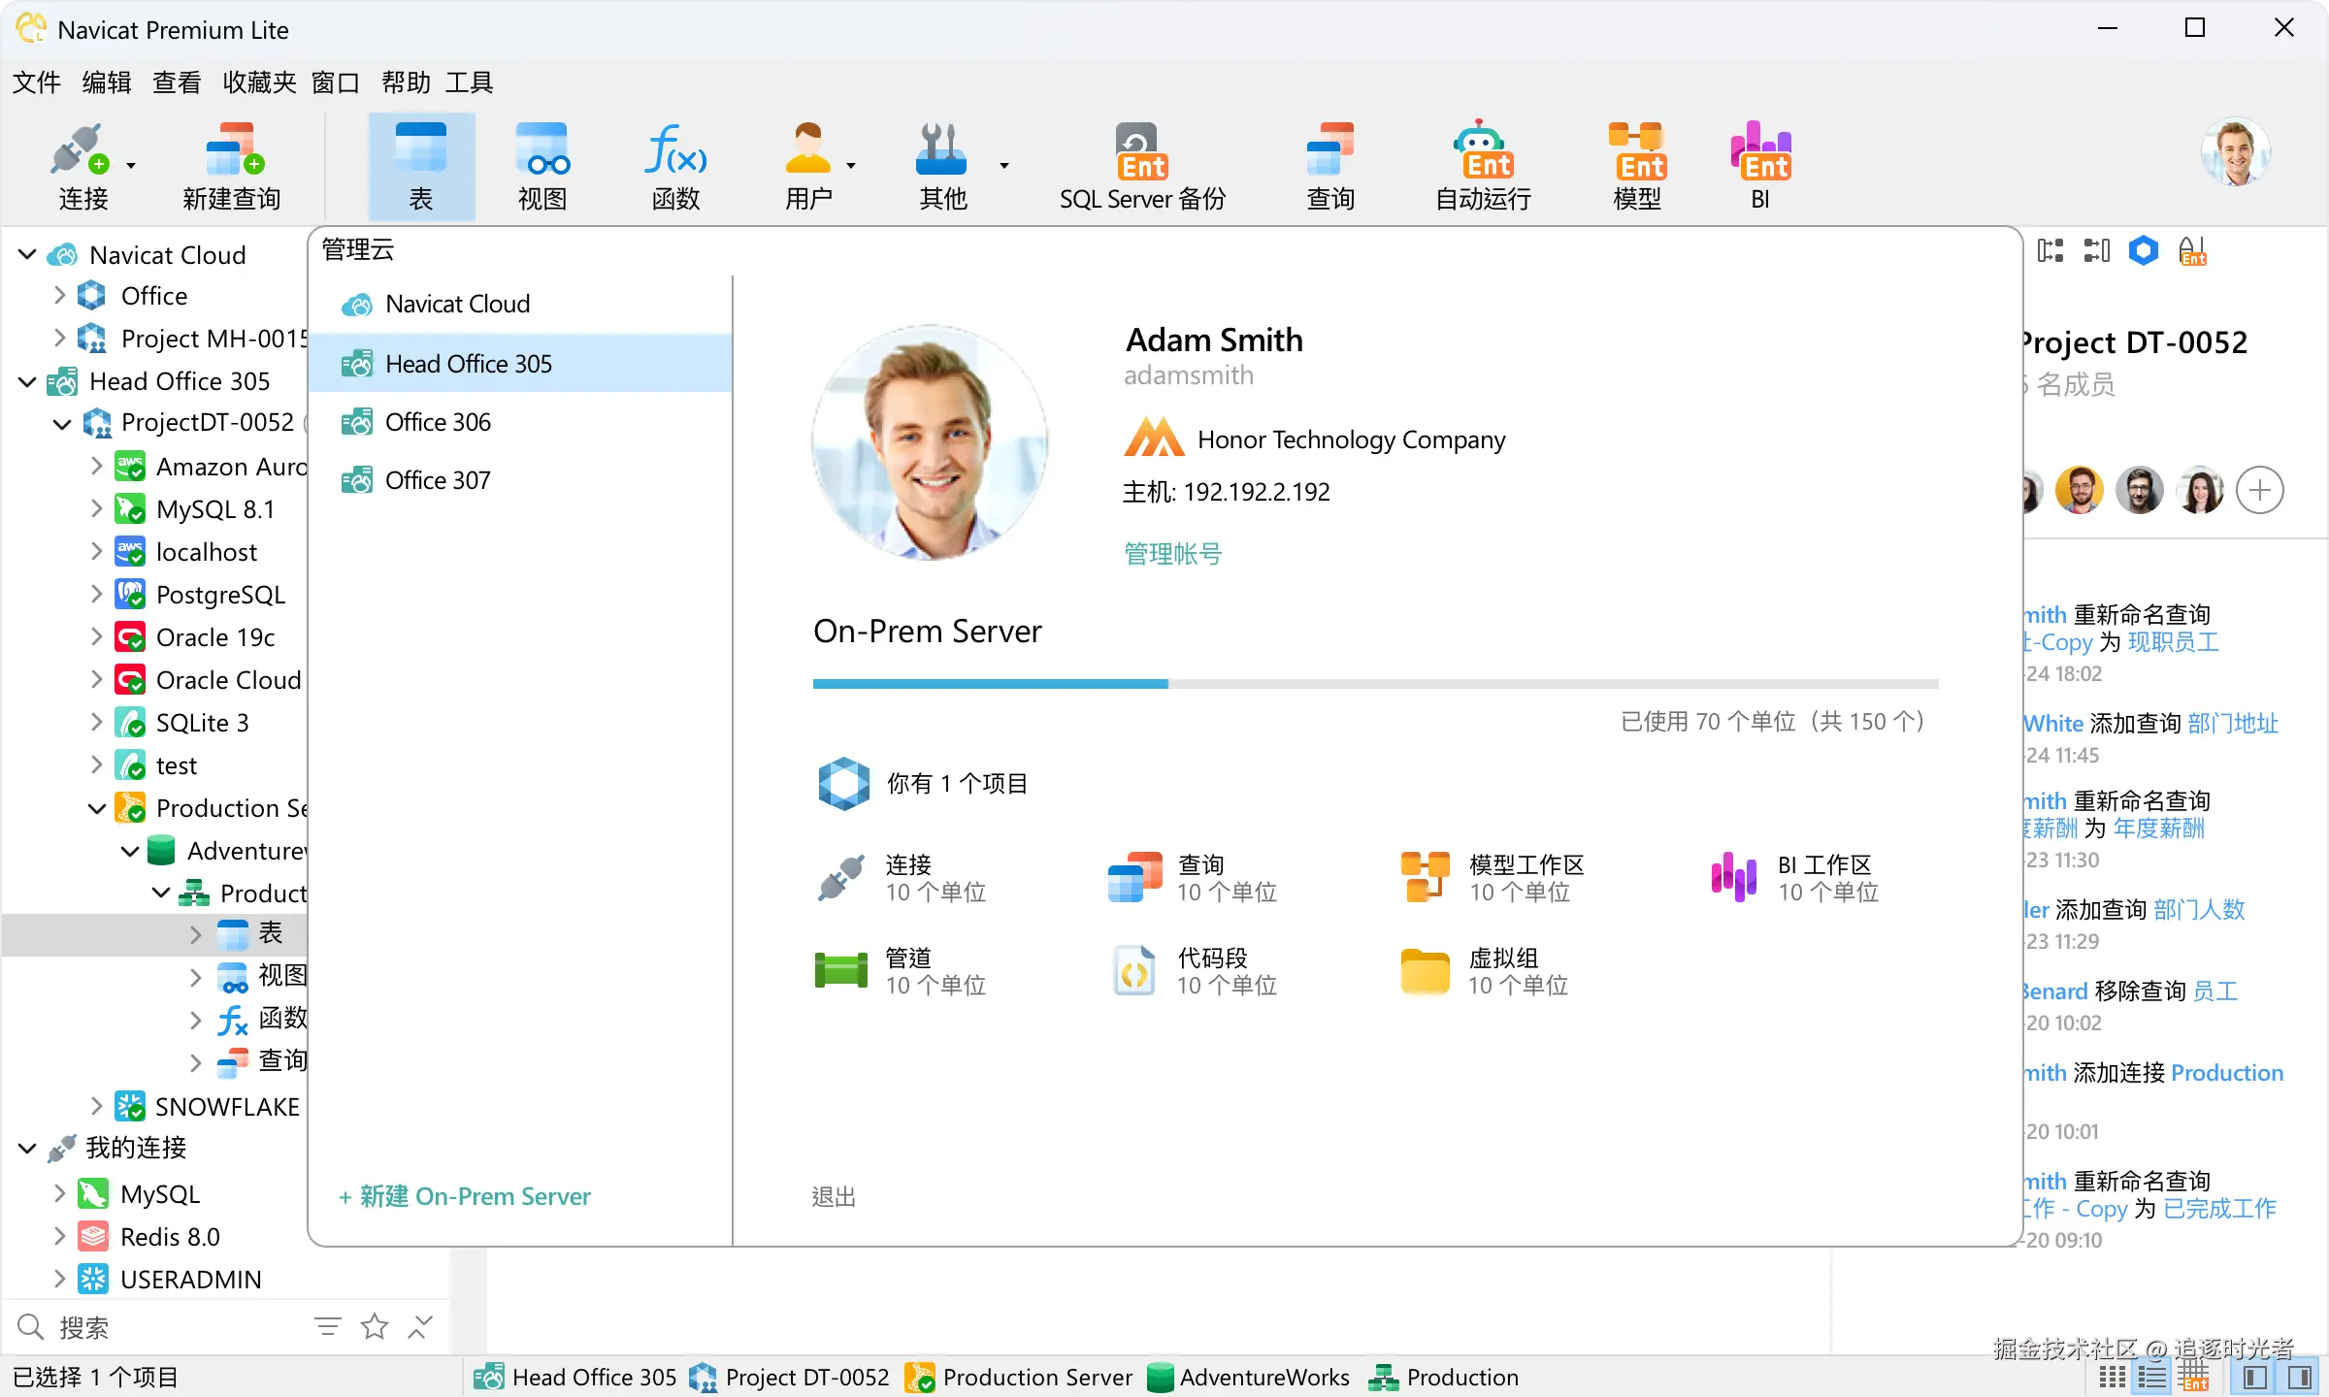Open the 收藏夹 menu
Image resolution: width=2329 pixels, height=1397 pixels.
click(x=258, y=82)
